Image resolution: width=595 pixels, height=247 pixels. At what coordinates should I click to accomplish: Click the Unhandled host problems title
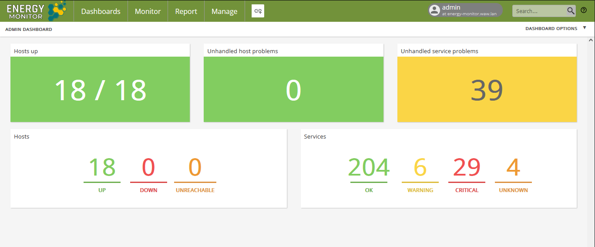pos(242,51)
